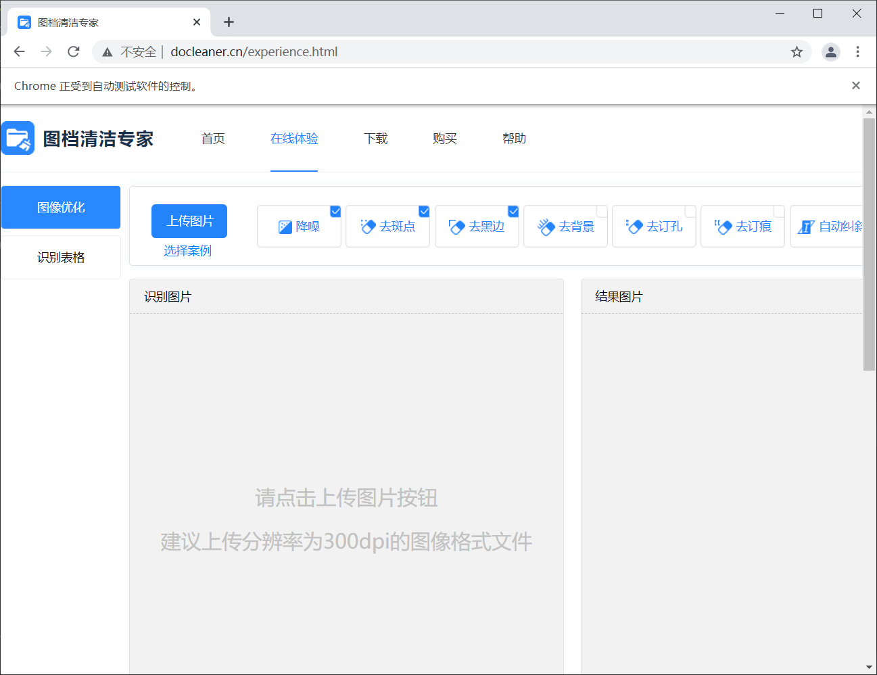Switch to 识别表格 side tab

point(61,258)
